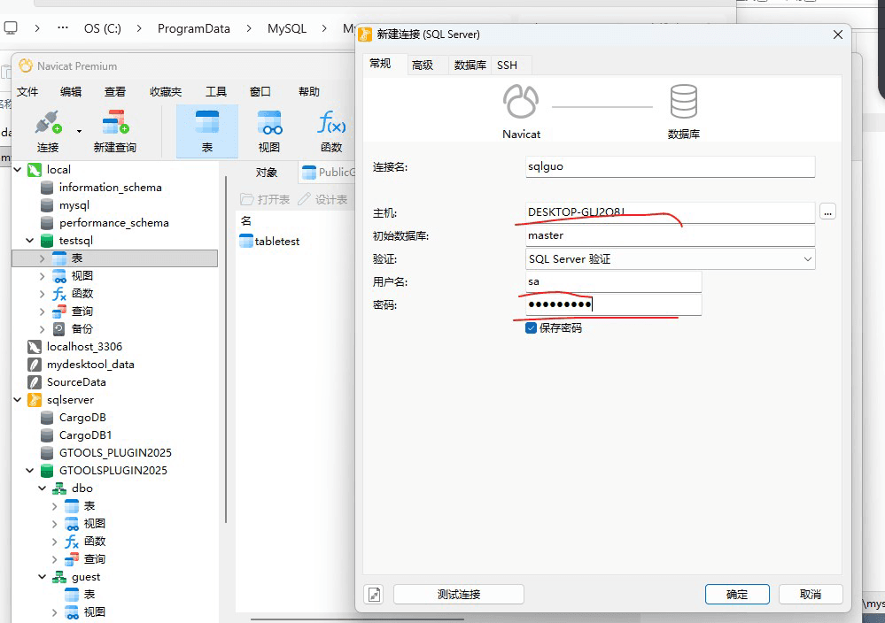Open the Window (窗口) menu
The image size is (885, 623).
click(260, 91)
